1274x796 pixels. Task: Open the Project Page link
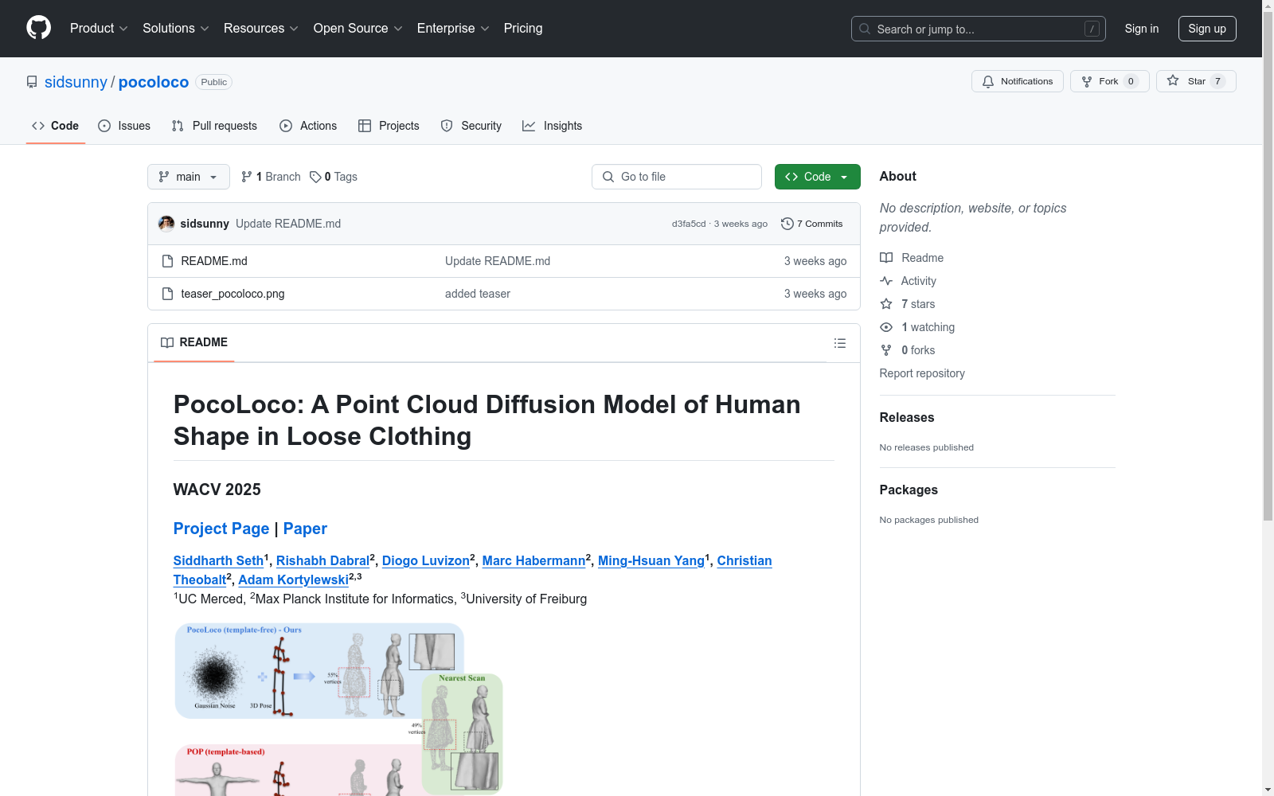pos(221,529)
